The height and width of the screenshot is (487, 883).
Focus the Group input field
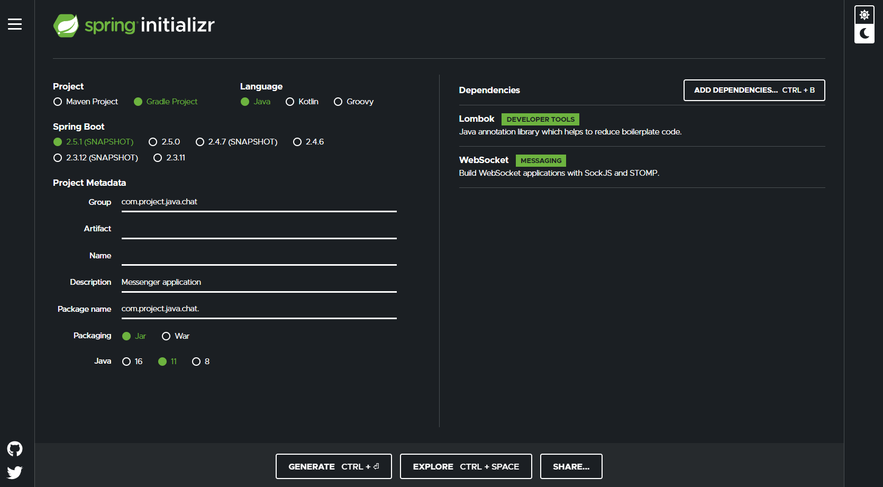[x=259, y=202]
